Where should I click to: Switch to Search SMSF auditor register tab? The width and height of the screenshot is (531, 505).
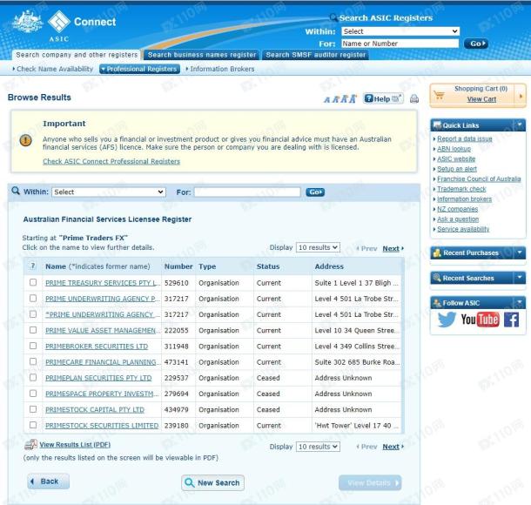(316, 55)
